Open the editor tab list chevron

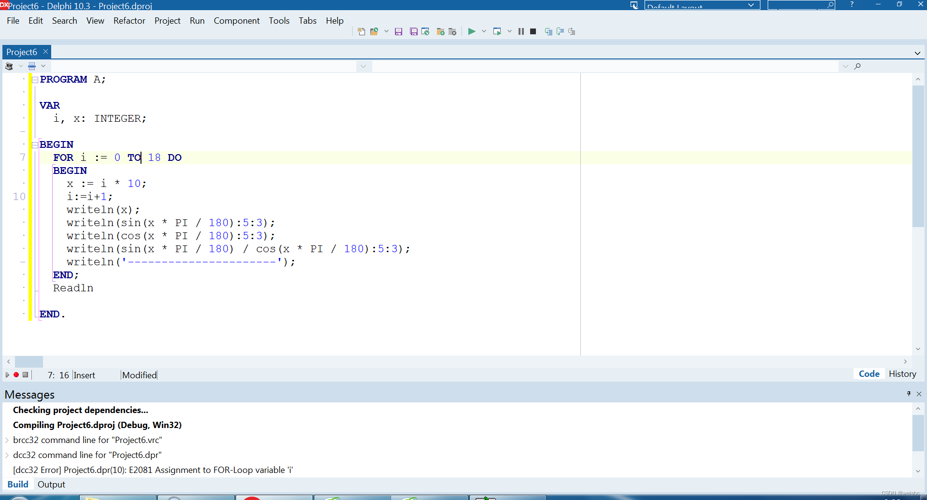[x=917, y=53]
